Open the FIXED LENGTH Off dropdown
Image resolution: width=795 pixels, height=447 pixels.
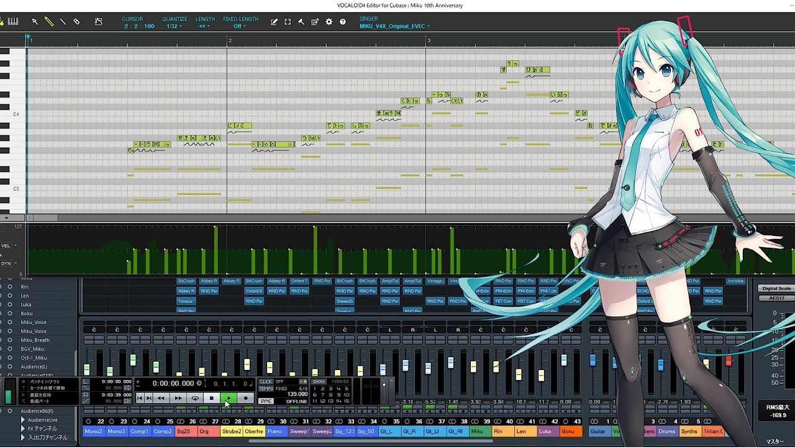pyautogui.click(x=240, y=26)
